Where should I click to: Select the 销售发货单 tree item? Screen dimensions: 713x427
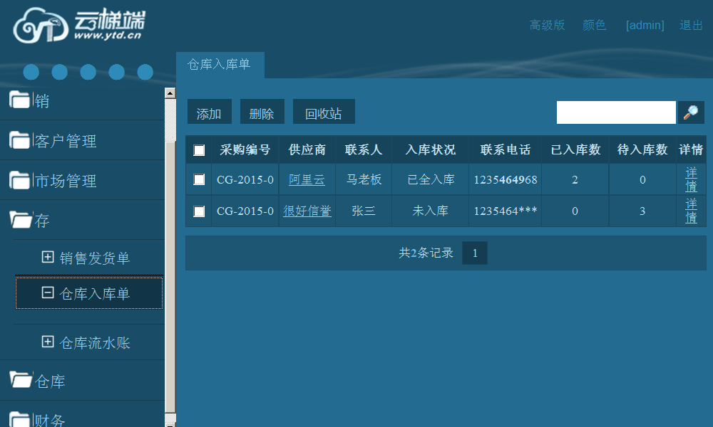pyautogui.click(x=95, y=258)
